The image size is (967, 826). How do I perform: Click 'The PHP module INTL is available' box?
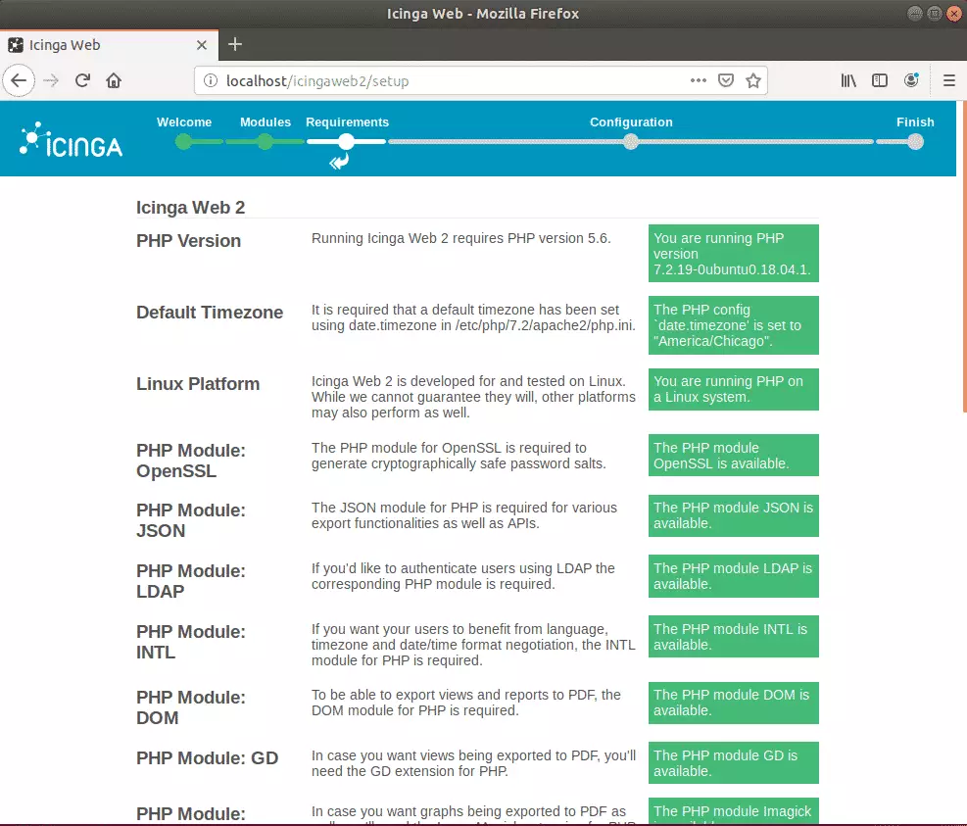tap(733, 637)
